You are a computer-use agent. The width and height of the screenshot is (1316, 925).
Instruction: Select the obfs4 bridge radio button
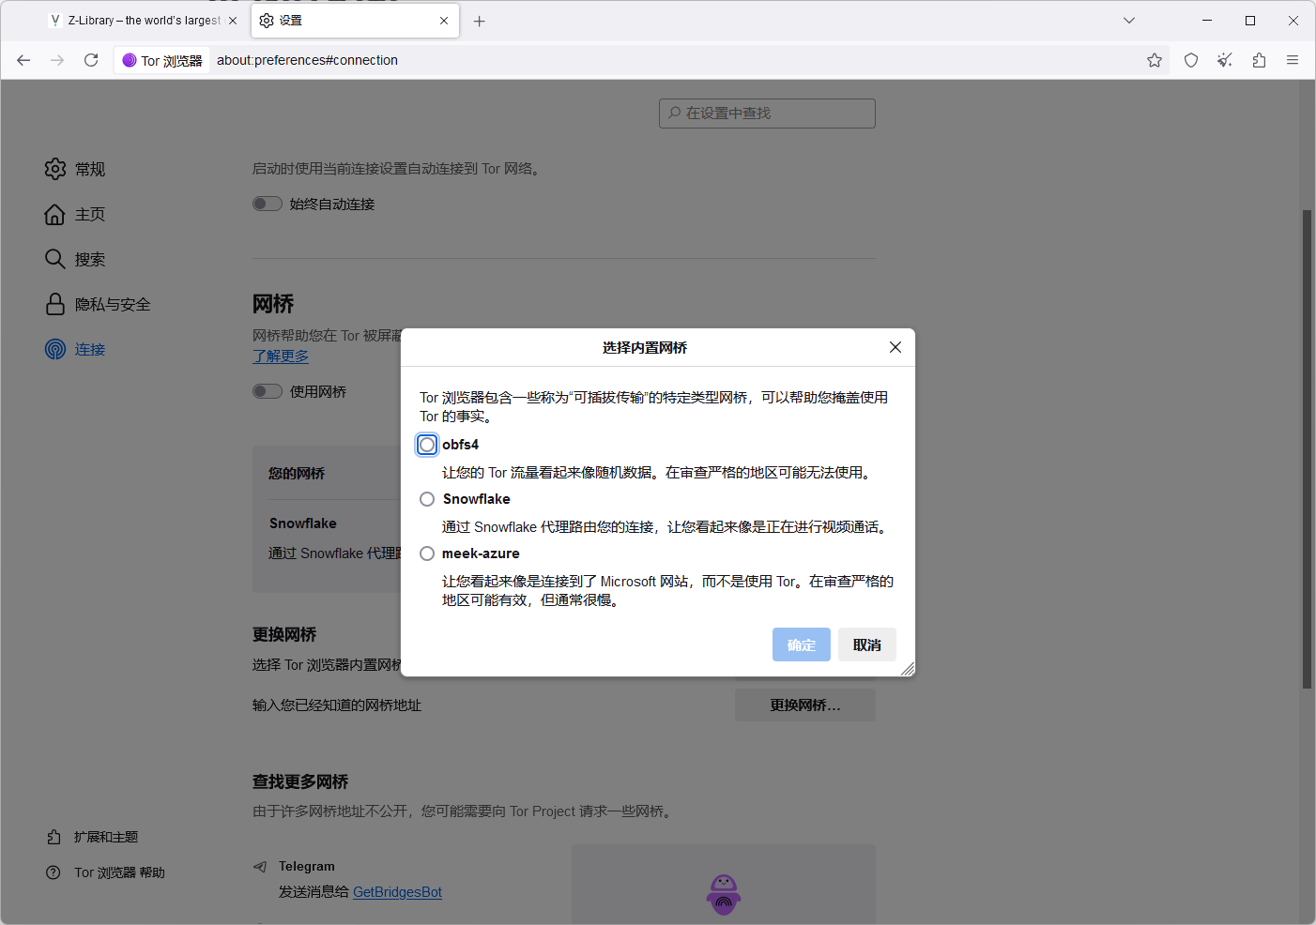click(x=427, y=445)
